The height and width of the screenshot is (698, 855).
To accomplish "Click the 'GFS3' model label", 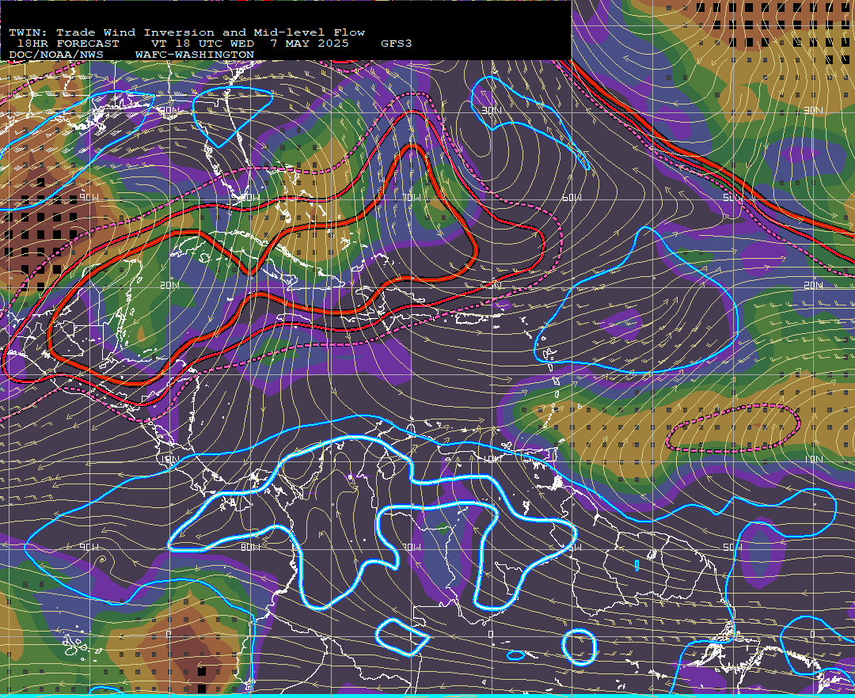I will pyautogui.click(x=397, y=44).
